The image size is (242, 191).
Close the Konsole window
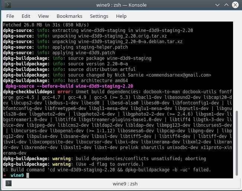pyautogui.click(x=235, y=5)
